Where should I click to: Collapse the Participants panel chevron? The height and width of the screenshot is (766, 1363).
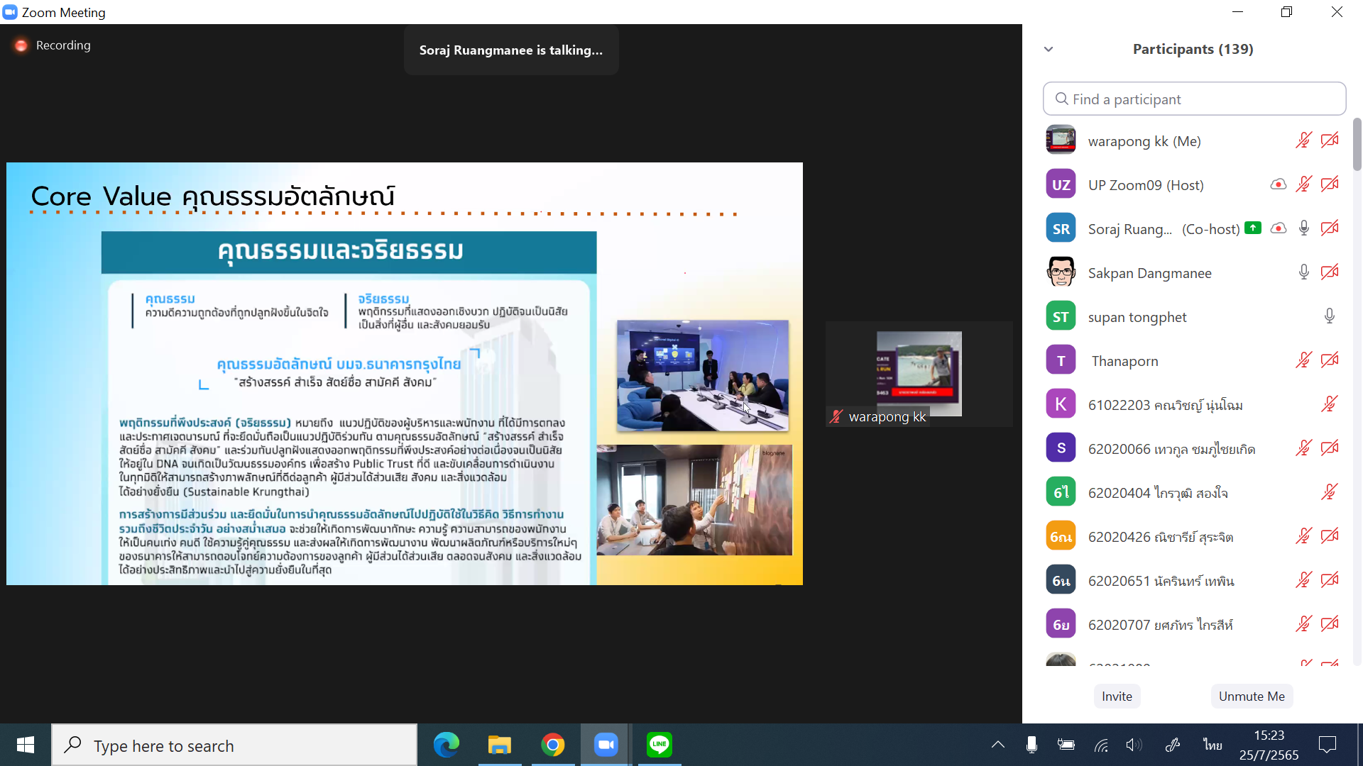click(x=1049, y=49)
